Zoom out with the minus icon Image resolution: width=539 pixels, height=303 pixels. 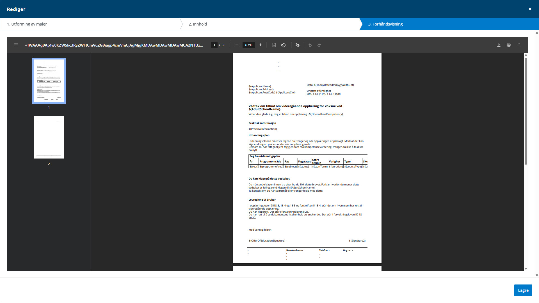[237, 45]
